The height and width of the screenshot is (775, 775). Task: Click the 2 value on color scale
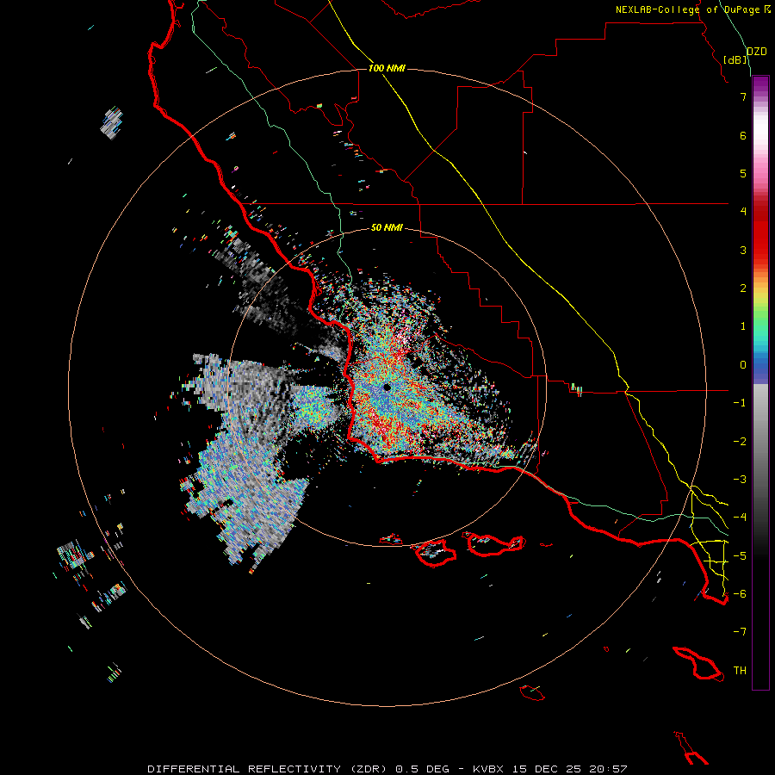[743, 288]
